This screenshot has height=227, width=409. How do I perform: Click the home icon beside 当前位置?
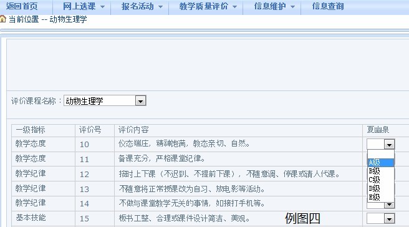tap(3, 19)
